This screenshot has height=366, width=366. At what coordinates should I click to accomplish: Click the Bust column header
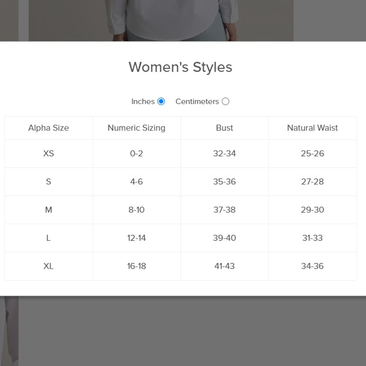pos(224,128)
